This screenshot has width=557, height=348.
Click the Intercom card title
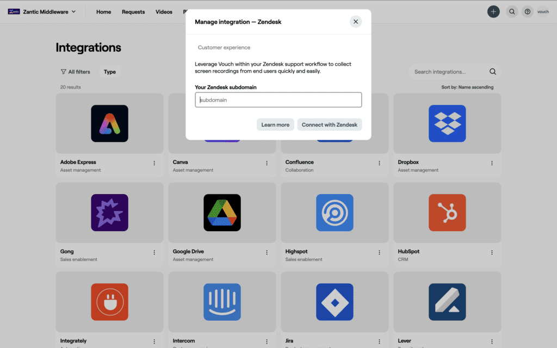pyautogui.click(x=184, y=340)
